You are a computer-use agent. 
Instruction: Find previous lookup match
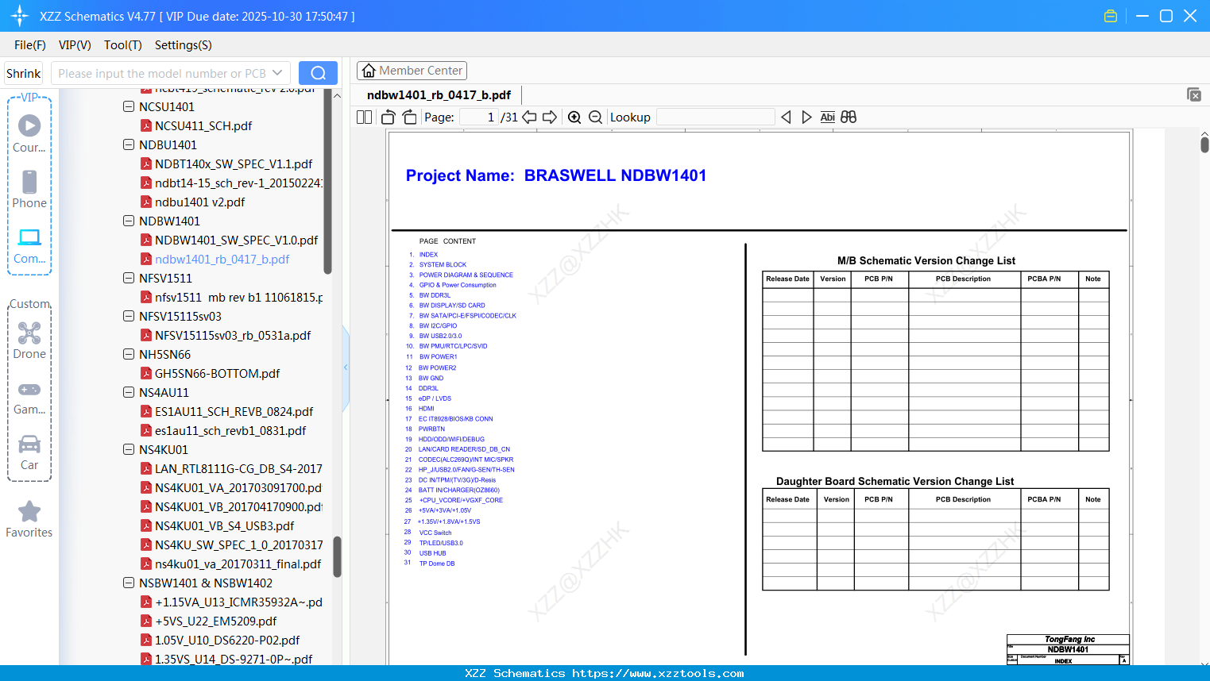[x=786, y=117]
